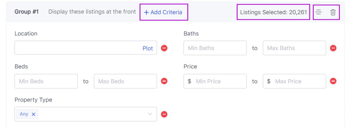Delete Group #1 with trash icon
Viewport: 351px width, 127px height.
[x=333, y=12]
